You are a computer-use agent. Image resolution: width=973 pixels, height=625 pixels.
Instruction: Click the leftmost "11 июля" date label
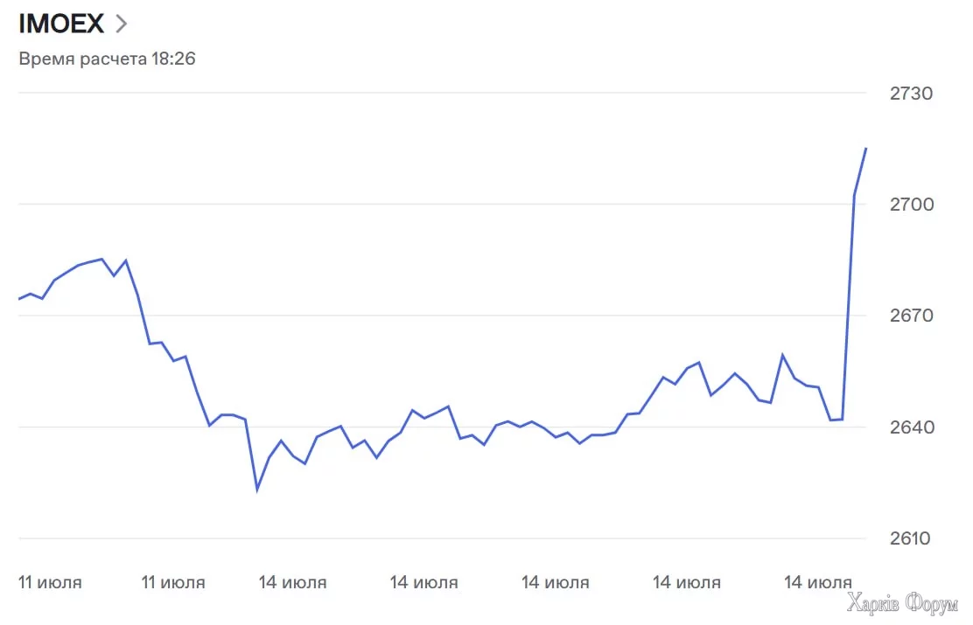[x=51, y=582]
